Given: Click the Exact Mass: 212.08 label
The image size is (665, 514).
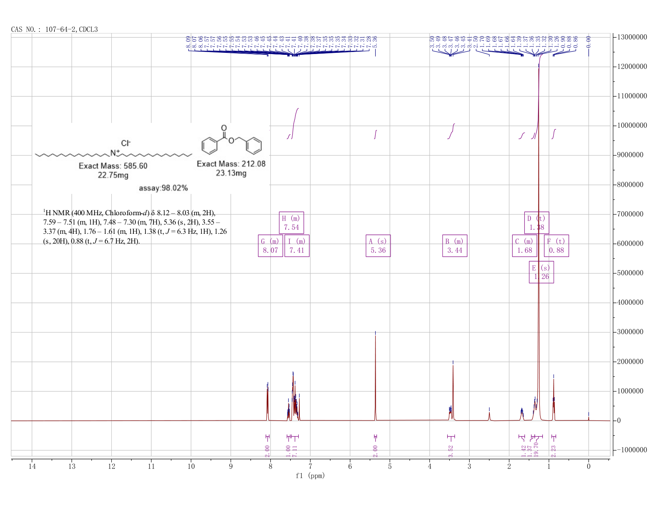Looking at the screenshot, I should [x=231, y=164].
